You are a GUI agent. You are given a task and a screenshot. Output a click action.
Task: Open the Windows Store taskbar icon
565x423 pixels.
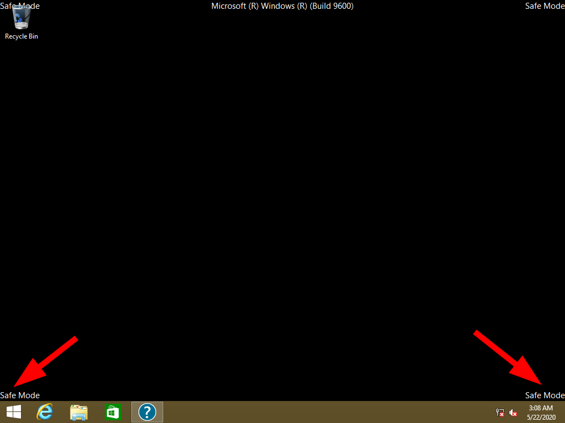point(113,412)
